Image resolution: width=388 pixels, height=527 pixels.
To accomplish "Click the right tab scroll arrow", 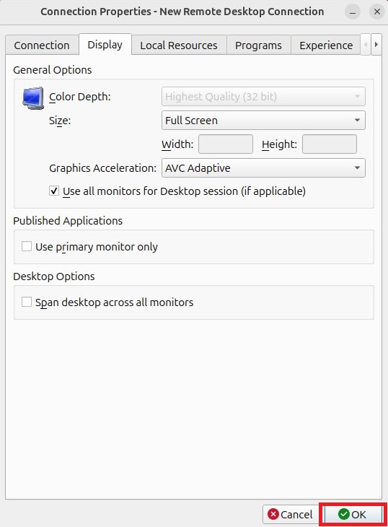I will [376, 44].
